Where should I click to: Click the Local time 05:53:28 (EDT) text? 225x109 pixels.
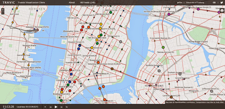[x=27, y=107]
